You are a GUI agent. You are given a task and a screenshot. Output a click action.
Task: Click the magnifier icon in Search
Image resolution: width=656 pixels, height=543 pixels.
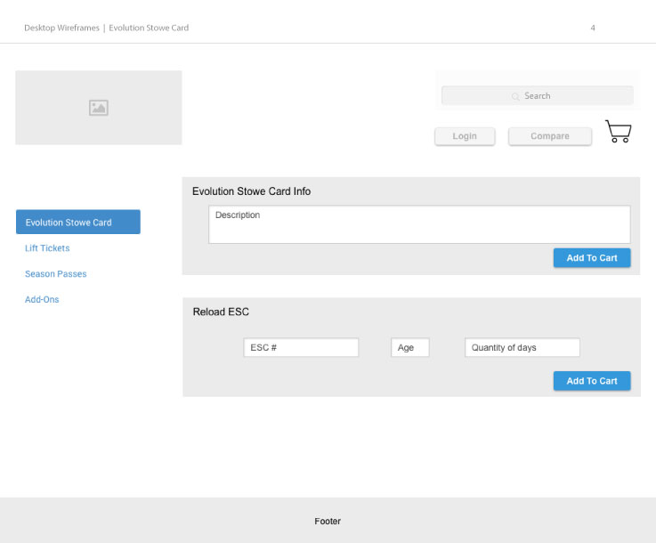(x=515, y=96)
